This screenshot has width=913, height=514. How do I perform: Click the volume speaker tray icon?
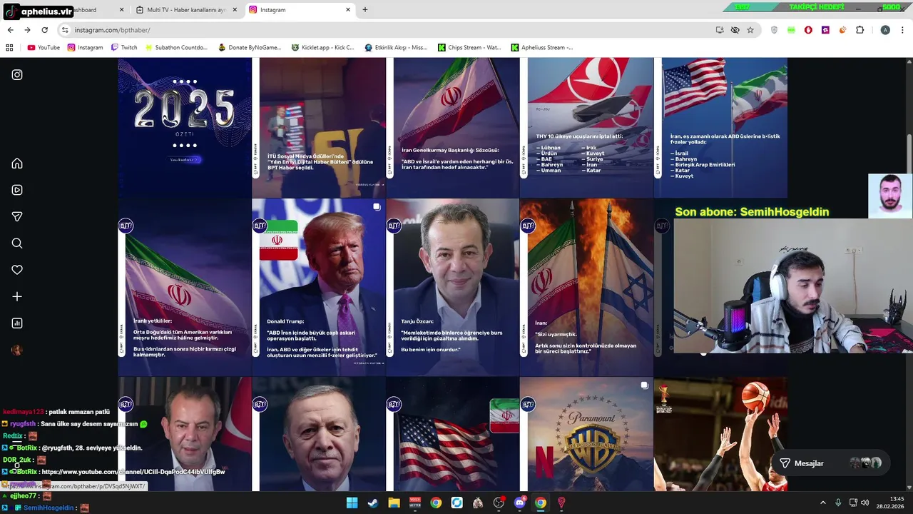(x=866, y=503)
